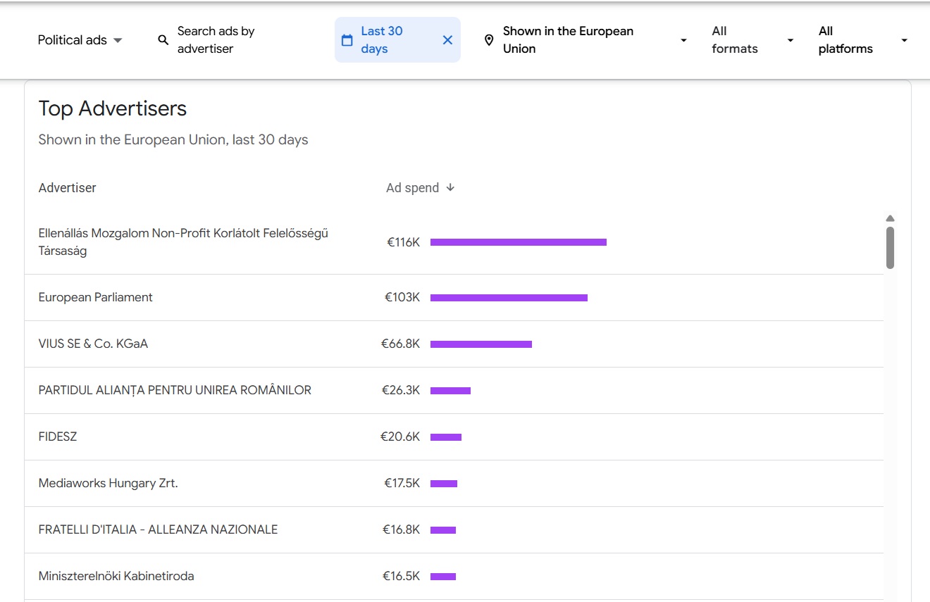Click the €26.3K ad spend value
Screen dimensions: 930x602
401,391
